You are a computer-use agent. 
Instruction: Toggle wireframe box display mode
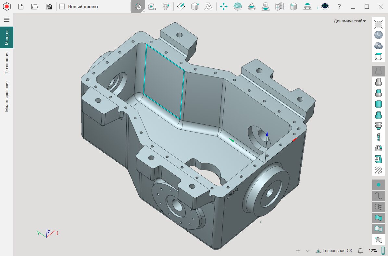378,56
